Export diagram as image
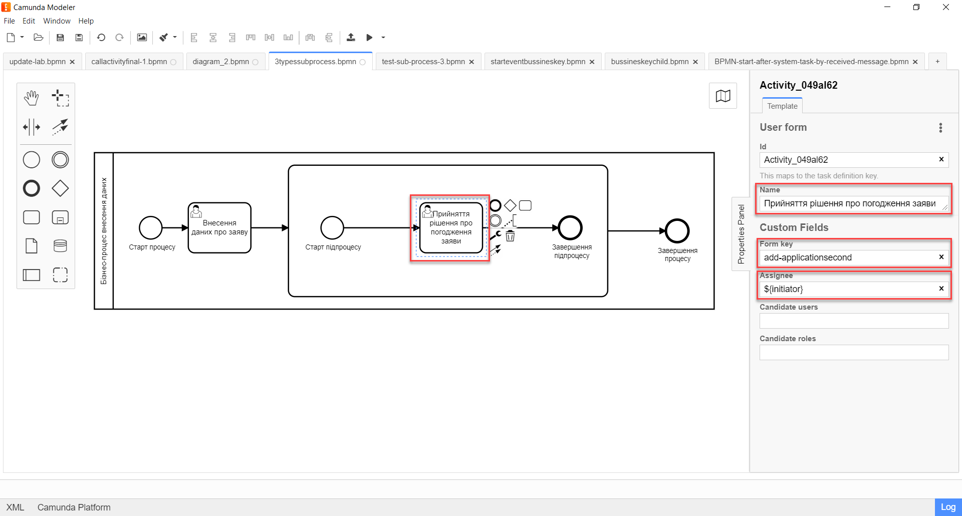This screenshot has height=516, width=962. tap(142, 38)
